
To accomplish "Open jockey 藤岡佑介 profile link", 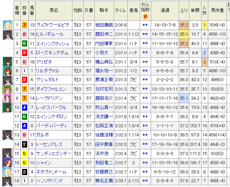I will [x=104, y=98].
